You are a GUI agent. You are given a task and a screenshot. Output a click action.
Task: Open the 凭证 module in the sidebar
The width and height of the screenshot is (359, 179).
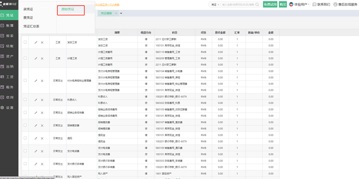point(9,15)
